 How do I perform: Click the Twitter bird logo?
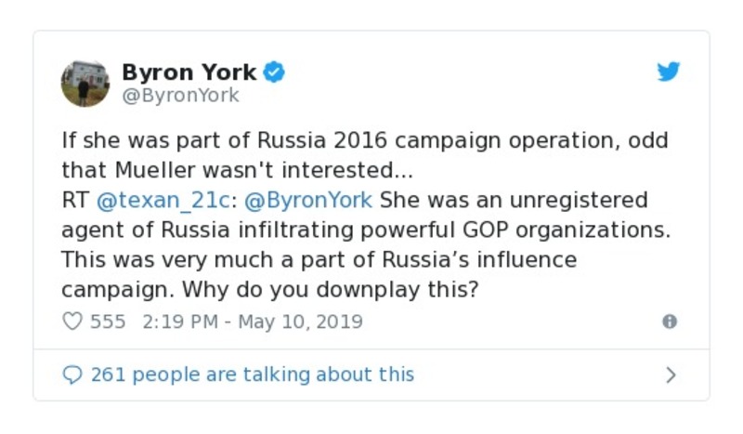pos(669,72)
